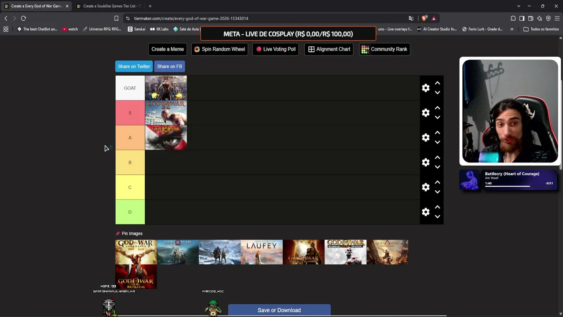
Task: Move C tier row up
Action: (x=437, y=182)
